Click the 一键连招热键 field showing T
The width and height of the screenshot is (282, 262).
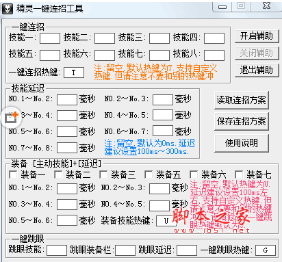(74, 73)
